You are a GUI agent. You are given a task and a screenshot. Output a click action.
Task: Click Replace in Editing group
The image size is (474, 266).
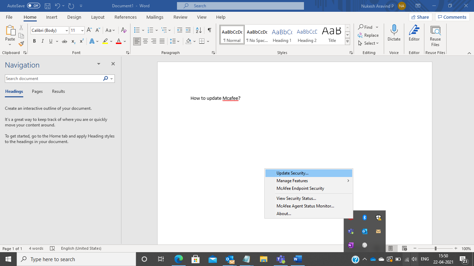coord(368,35)
